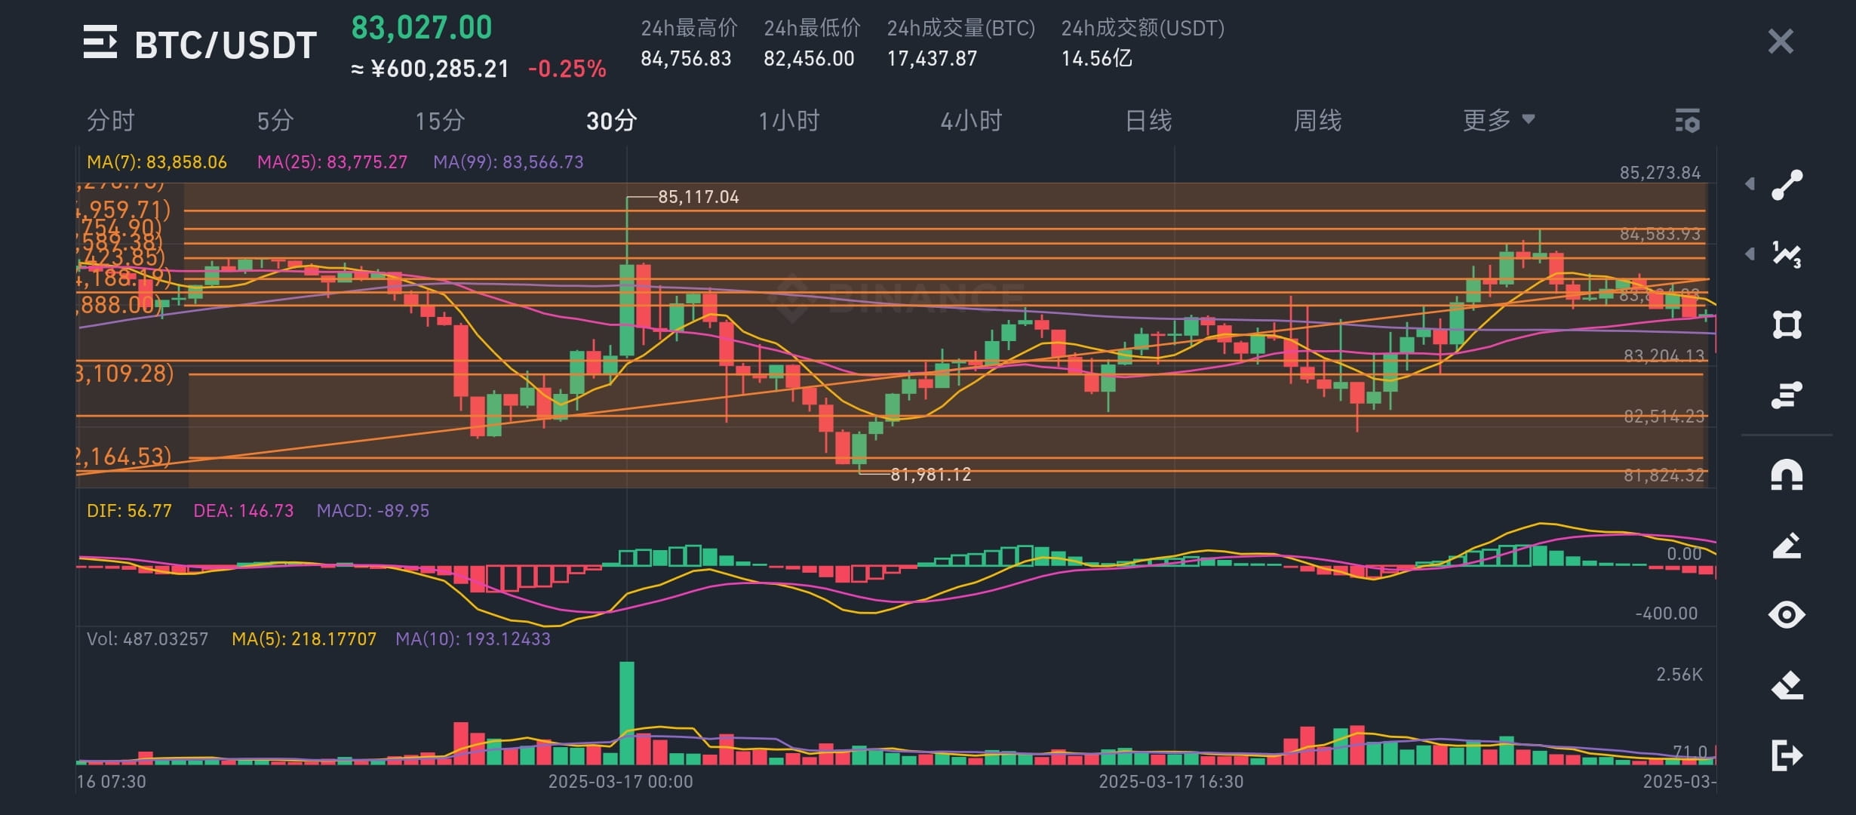Open the trading pair list menu icon
Image resolution: width=1856 pixels, height=815 pixels.
(x=100, y=42)
